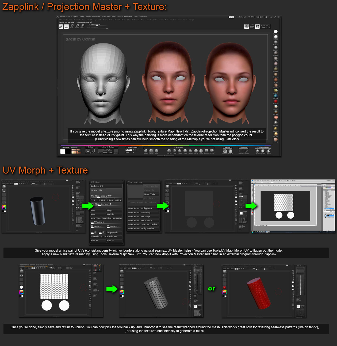Select the ClipRect clipping brush

268,152
